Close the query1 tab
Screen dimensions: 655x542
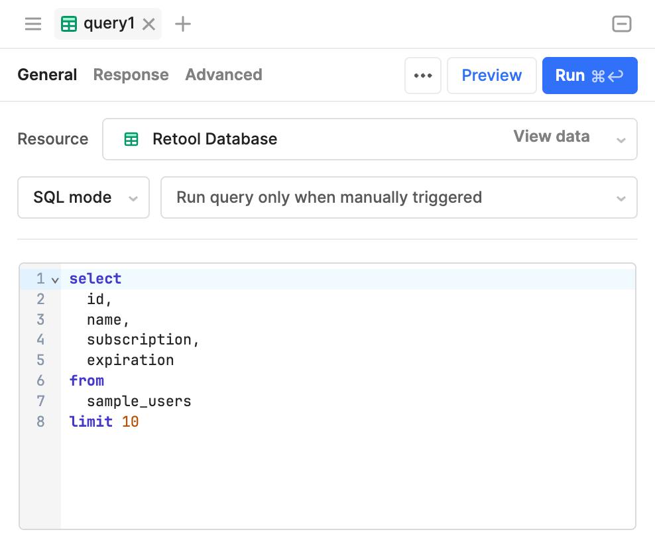click(x=149, y=24)
